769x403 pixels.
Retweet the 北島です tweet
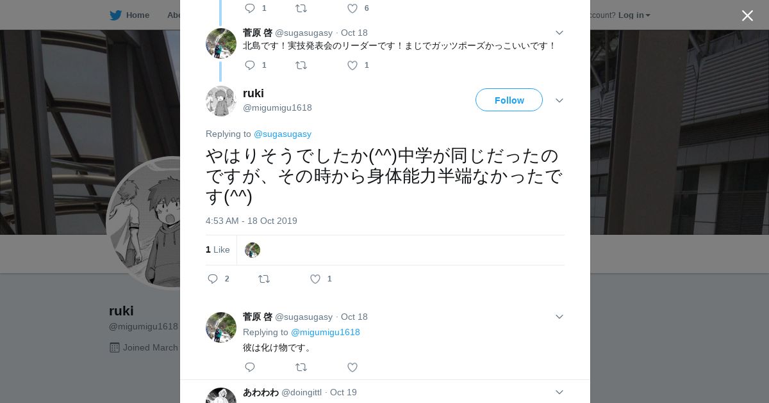coord(301,65)
